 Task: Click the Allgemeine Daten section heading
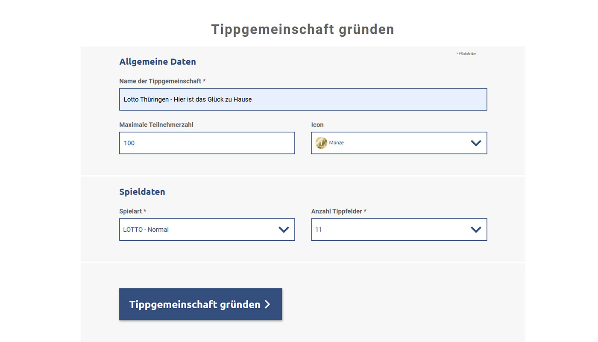(x=158, y=62)
